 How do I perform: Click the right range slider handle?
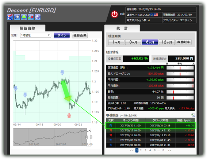click(x=91, y=137)
